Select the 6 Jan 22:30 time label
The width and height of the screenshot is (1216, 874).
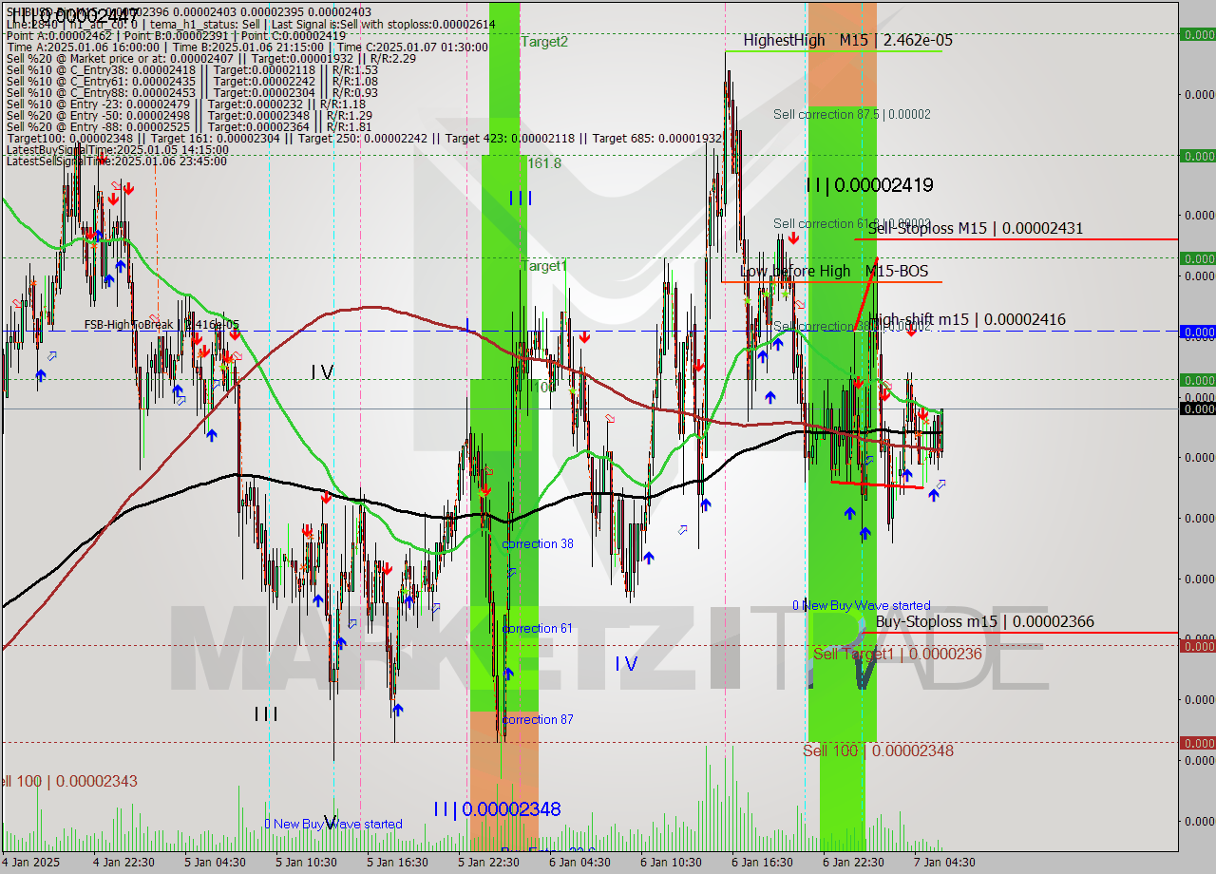pos(853,863)
